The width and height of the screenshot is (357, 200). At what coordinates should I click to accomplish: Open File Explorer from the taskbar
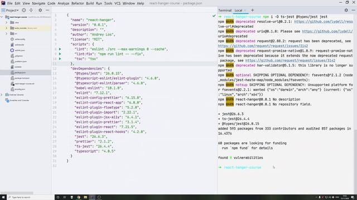85,197
